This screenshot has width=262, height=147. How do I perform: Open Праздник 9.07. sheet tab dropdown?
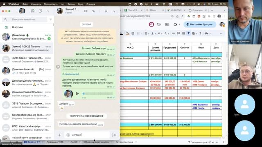(x=66, y=142)
